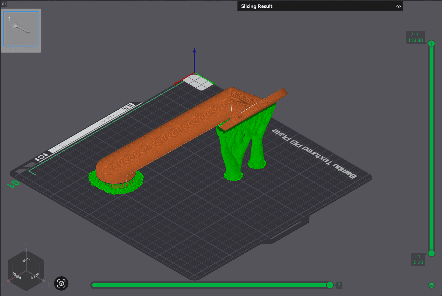Collapse the Slicing Result panel using its chevron
This screenshot has width=442, height=296.
[398, 6]
